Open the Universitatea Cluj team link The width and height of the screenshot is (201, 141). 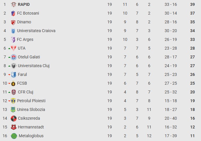pyautogui.click(x=34, y=66)
